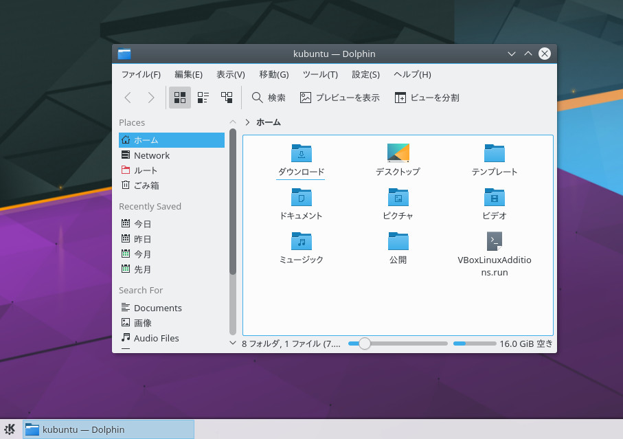623x439 pixels.
Task: Open 画像 under Search For
Action: click(x=142, y=322)
